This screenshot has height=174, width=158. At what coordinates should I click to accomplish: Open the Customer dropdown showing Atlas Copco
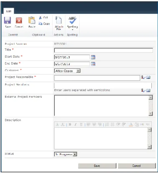click(x=67, y=71)
